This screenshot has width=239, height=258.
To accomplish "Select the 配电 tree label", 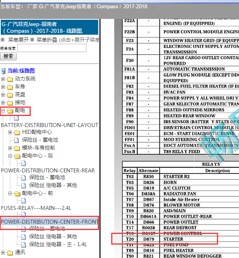I will click(x=20, y=110).
